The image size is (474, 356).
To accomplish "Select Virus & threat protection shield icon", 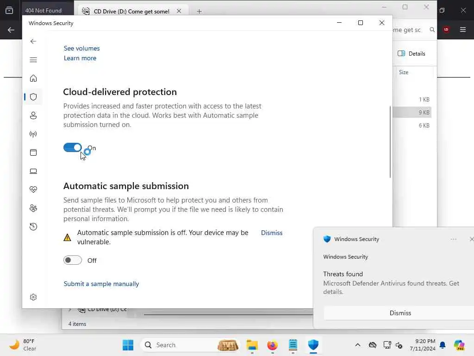I will click(x=33, y=97).
